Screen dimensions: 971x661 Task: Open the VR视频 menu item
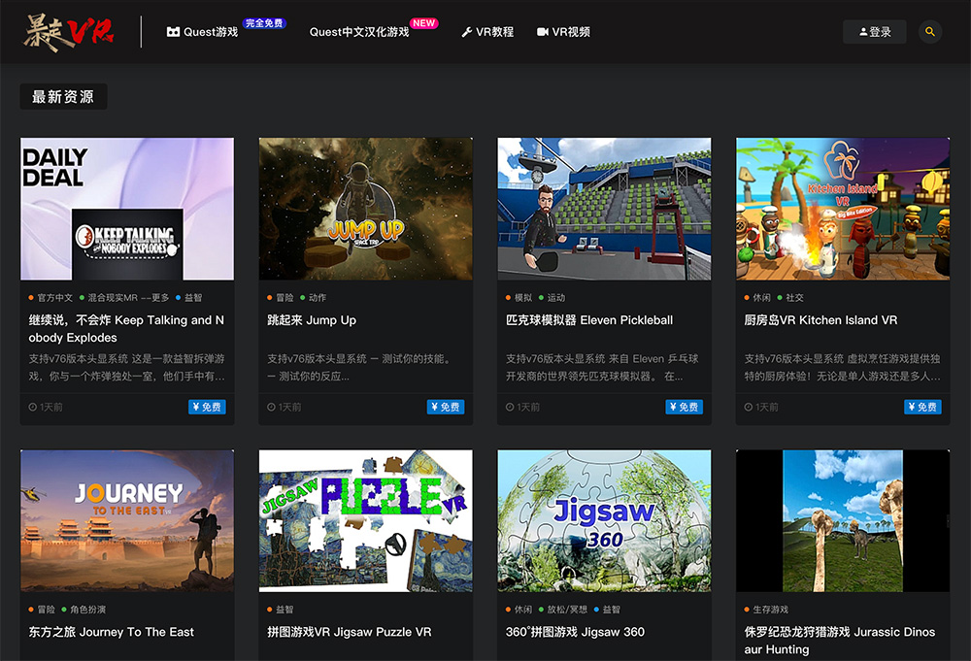tap(563, 32)
